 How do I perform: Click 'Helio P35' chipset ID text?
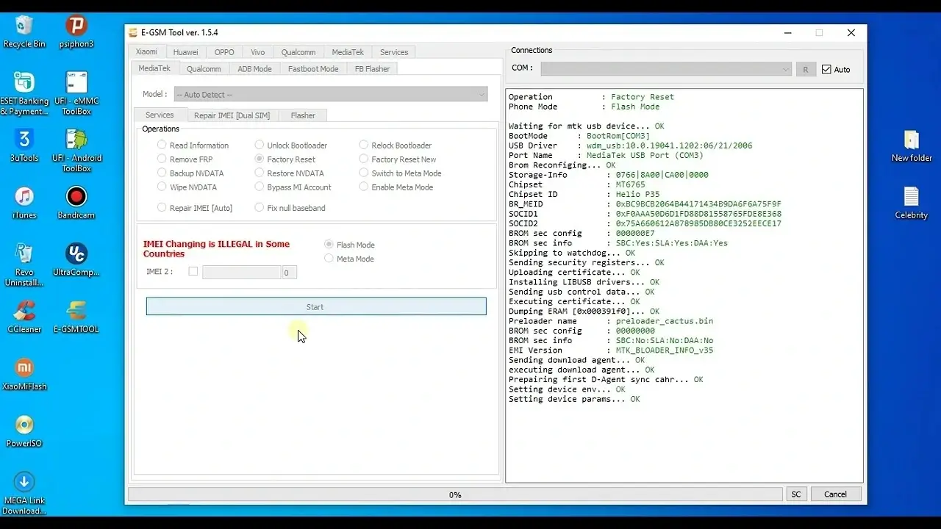click(x=637, y=195)
